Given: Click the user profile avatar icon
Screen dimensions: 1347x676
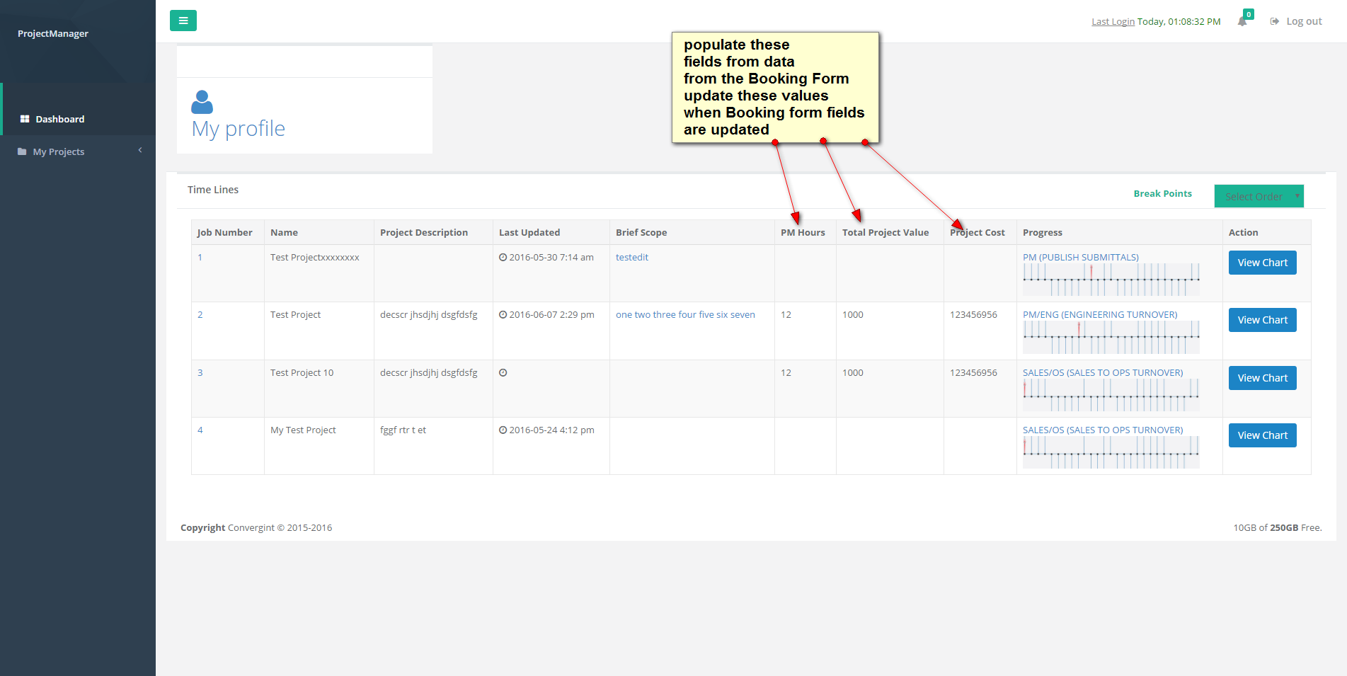Looking at the screenshot, I should tap(202, 102).
